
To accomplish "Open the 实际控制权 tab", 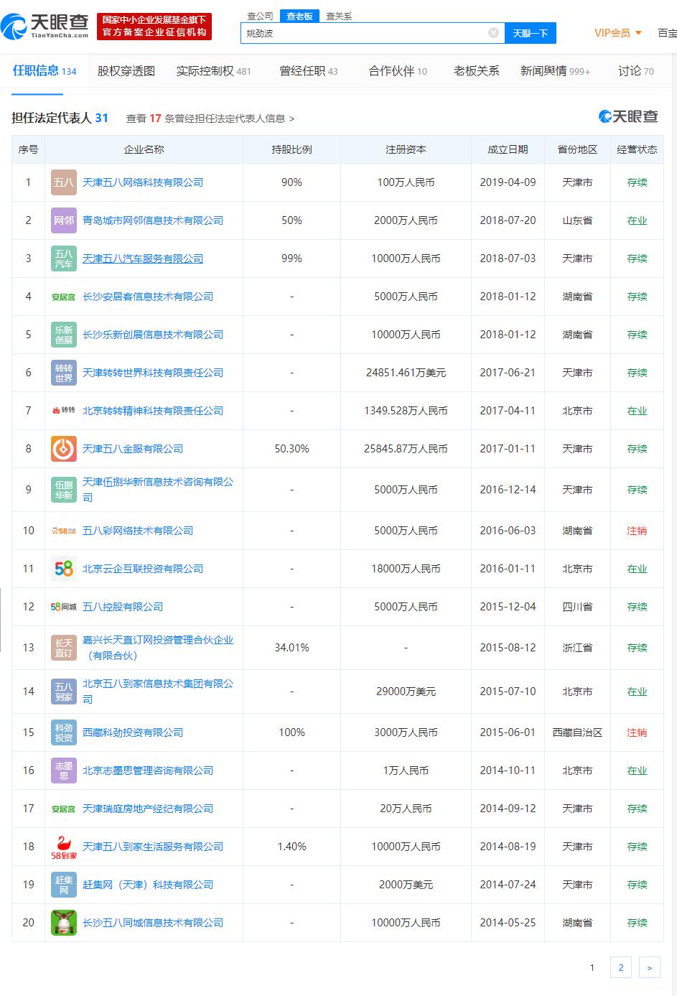I will (x=213, y=71).
